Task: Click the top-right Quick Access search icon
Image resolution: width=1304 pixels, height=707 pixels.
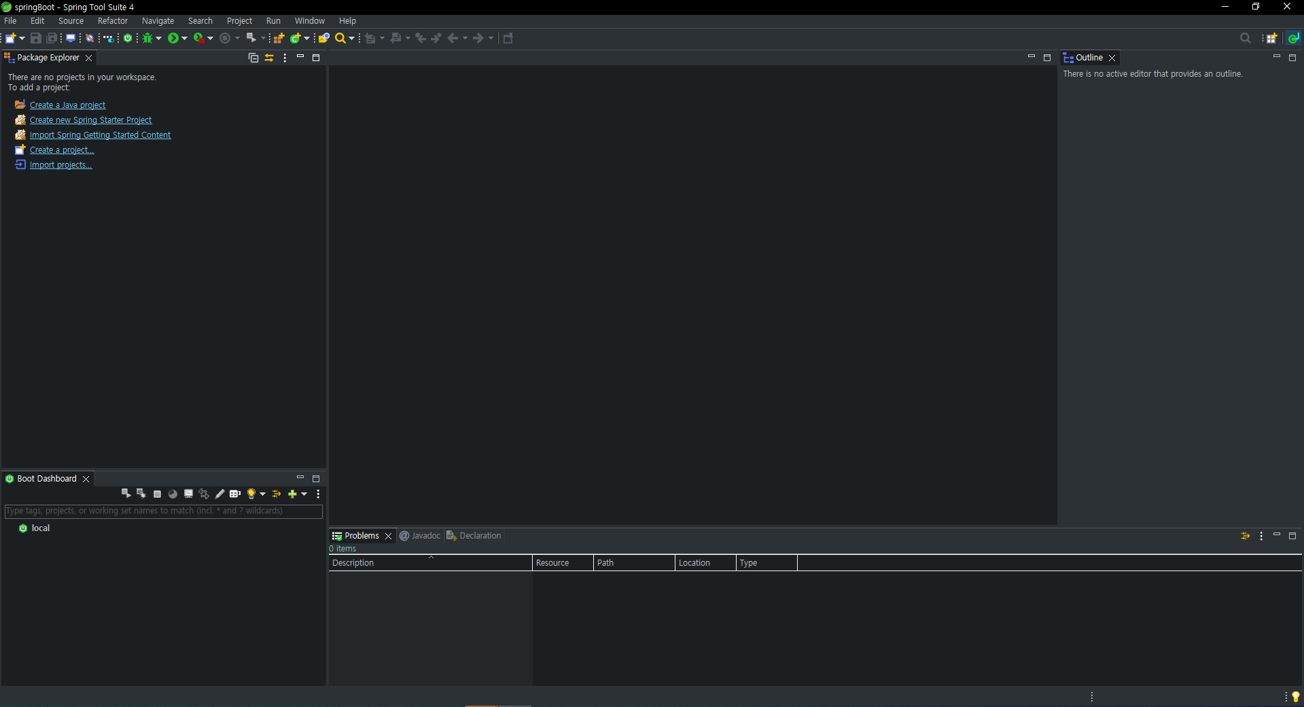Action: [1245, 38]
